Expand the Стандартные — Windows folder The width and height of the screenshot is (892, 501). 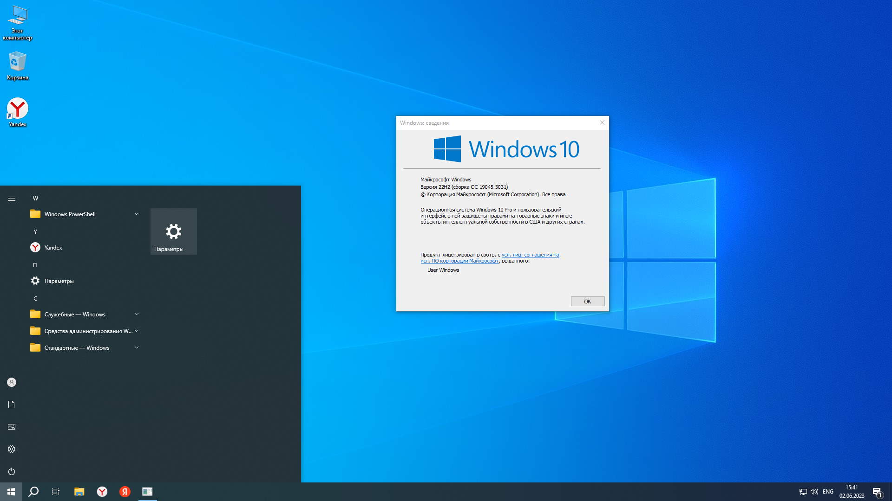(x=136, y=347)
